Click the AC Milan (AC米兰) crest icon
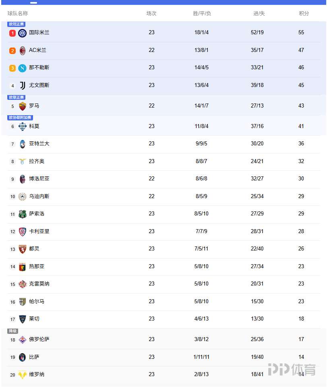The width and height of the screenshot is (327, 387). click(x=23, y=50)
